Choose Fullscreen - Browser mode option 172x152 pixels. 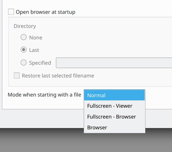(x=115, y=117)
